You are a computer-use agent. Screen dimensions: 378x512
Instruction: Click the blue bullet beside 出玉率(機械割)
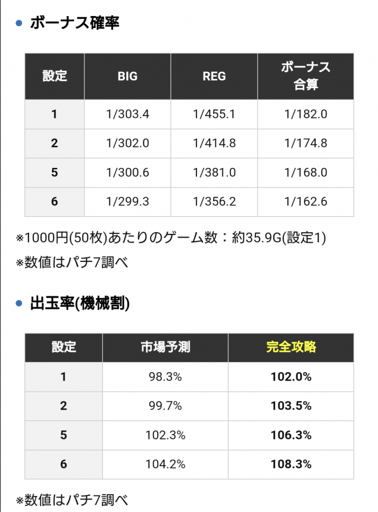19,304
